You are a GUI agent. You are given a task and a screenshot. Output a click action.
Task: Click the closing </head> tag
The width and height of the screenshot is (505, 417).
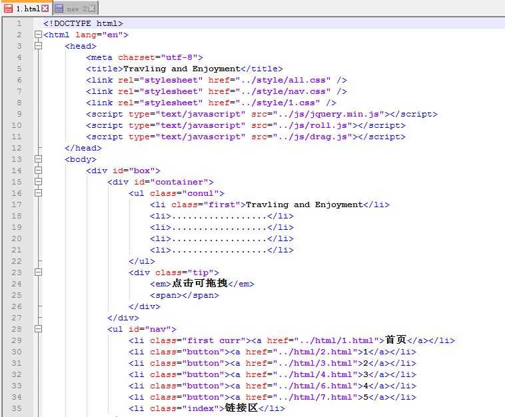(x=83, y=148)
